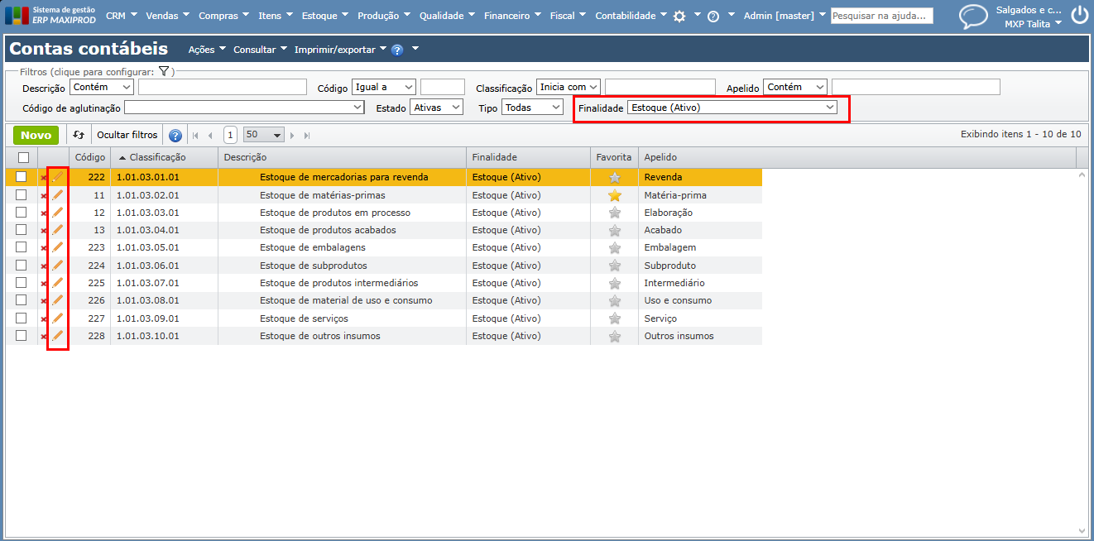Click the filter funnel configuration icon
The image size is (1094, 541).
[164, 72]
